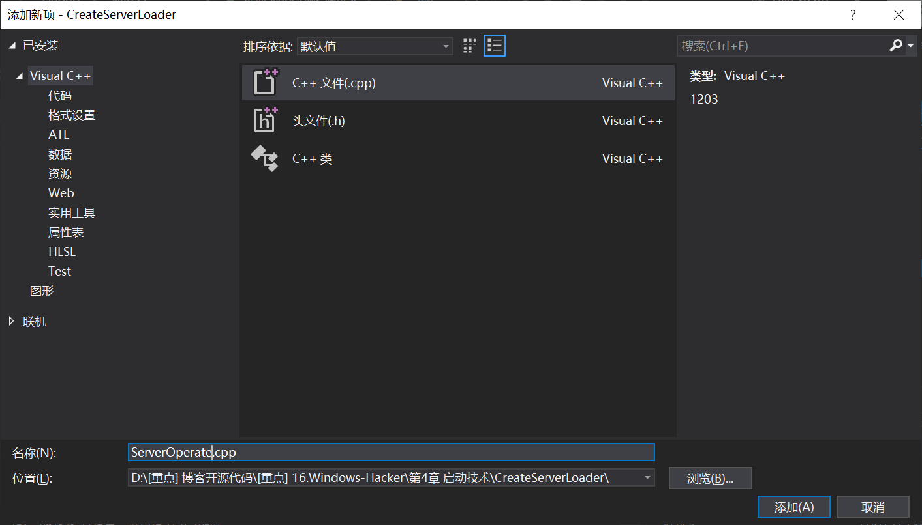Screen dimensions: 922x525
Task: Click the 1203 description text
Action: click(x=704, y=99)
